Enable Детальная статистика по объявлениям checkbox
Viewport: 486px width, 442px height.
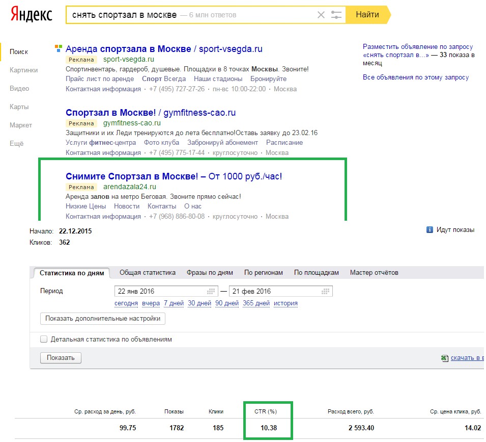point(44,339)
